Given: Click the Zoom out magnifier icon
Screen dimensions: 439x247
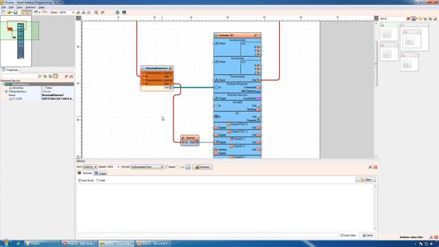Looking at the screenshot, I should pyautogui.click(x=84, y=12).
